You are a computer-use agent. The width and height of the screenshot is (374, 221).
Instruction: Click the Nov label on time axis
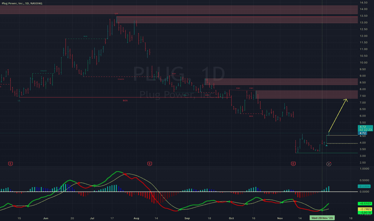(x=280, y=218)
